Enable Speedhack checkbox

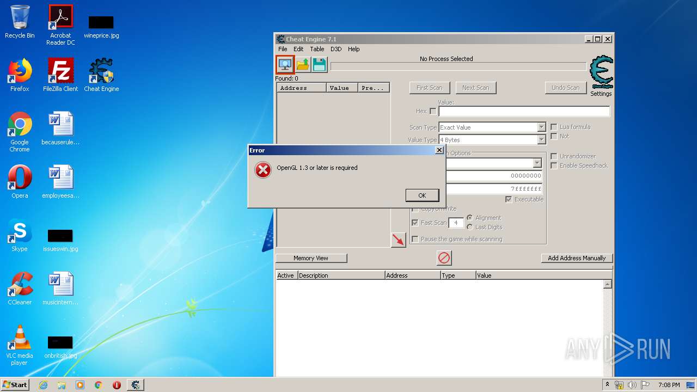pyautogui.click(x=554, y=166)
